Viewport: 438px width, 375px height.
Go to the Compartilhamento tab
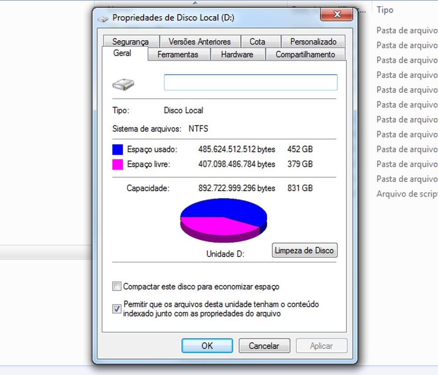click(306, 54)
